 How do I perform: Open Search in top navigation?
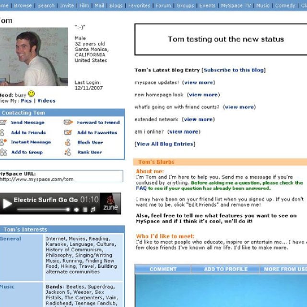tap(46, 5)
